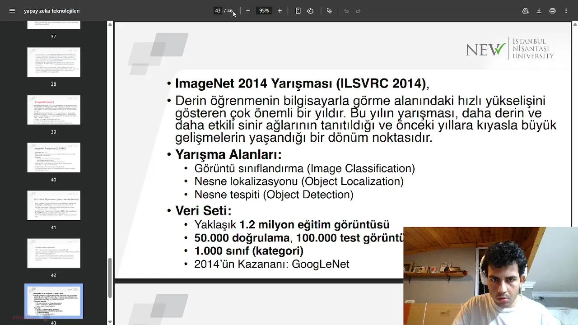Image resolution: width=578 pixels, height=325 pixels.
Task: Click the redo arrow icon
Action: 359,11
